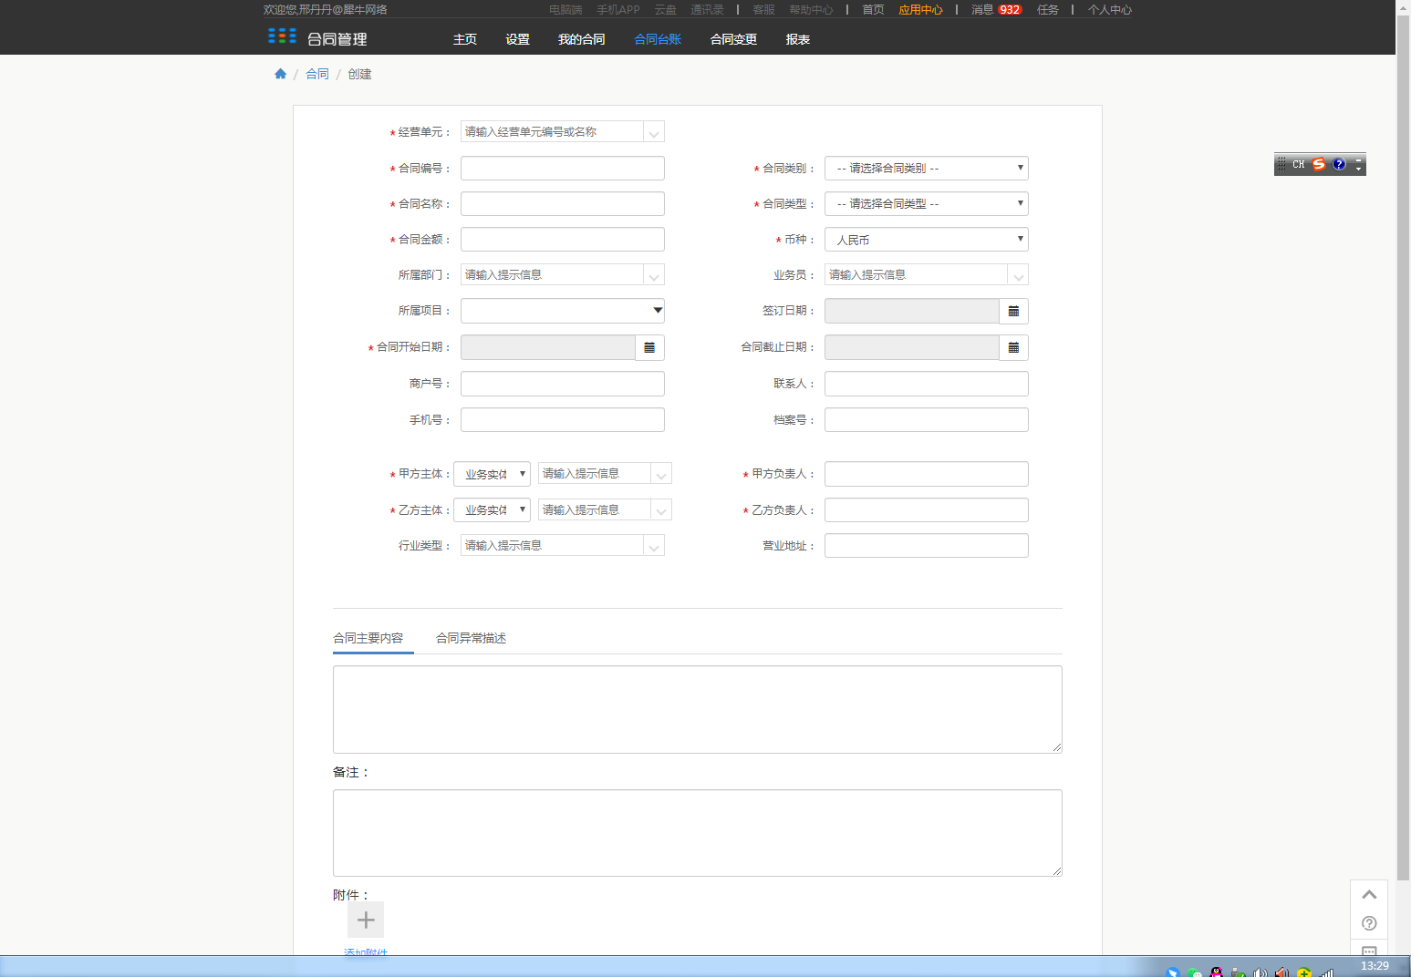The height and width of the screenshot is (977, 1411).
Task: Click the QQ penguin tray icon
Action: pos(1217,972)
